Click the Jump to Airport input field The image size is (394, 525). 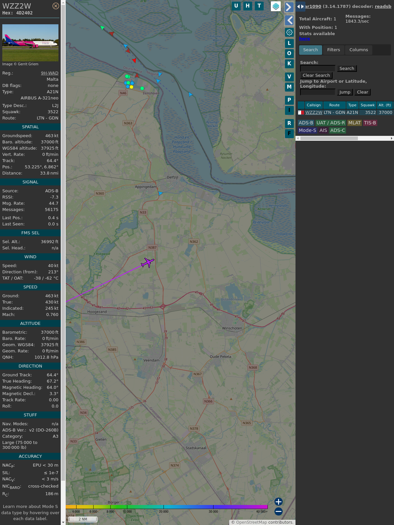click(x=317, y=92)
